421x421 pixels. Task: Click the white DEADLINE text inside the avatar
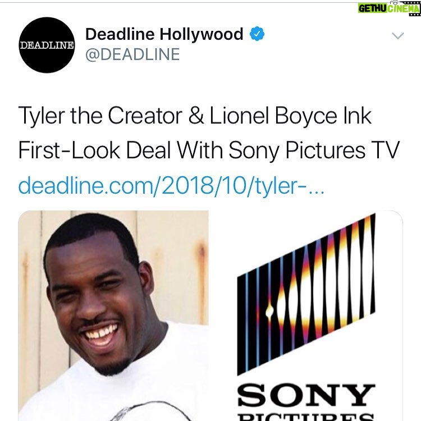(x=47, y=45)
